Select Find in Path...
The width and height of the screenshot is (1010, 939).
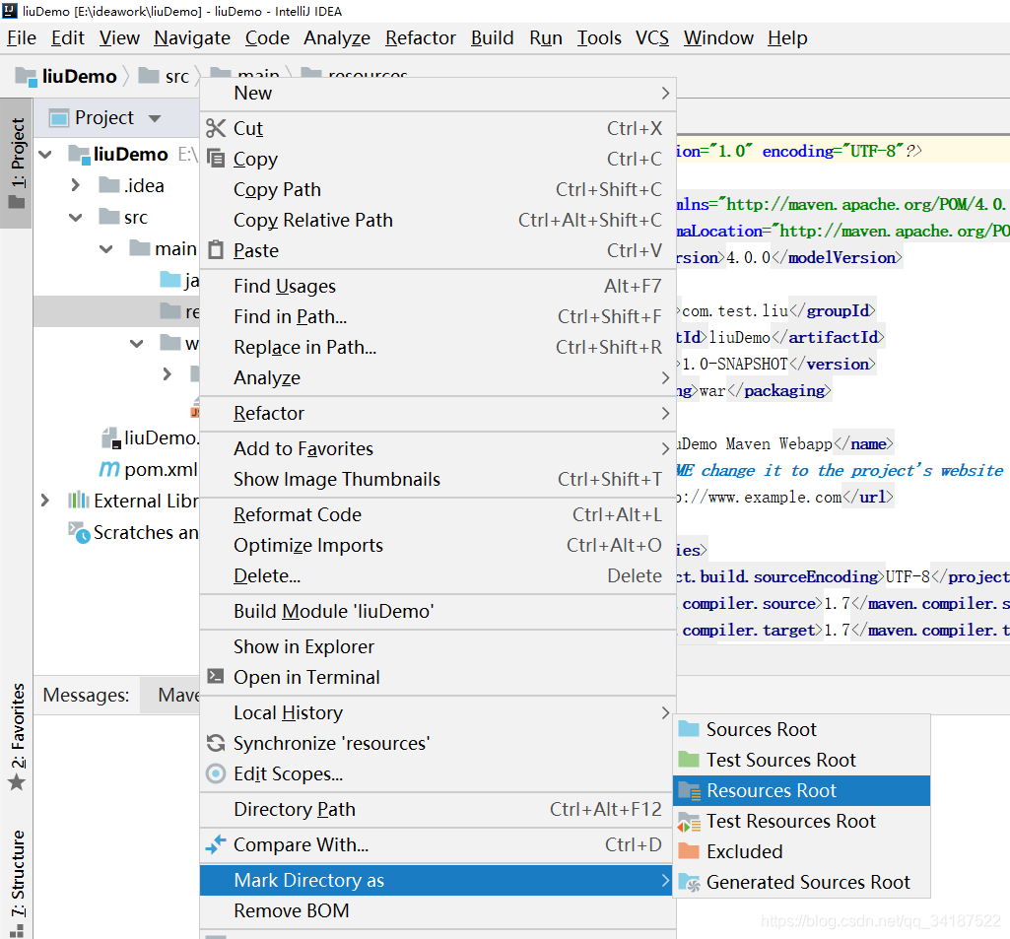pyautogui.click(x=438, y=316)
